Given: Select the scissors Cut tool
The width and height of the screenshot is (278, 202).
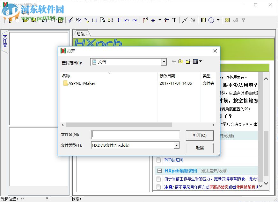Looking at the screenshot, I should click(71, 20).
